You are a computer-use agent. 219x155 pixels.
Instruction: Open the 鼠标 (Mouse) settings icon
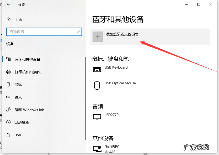(x=8, y=84)
